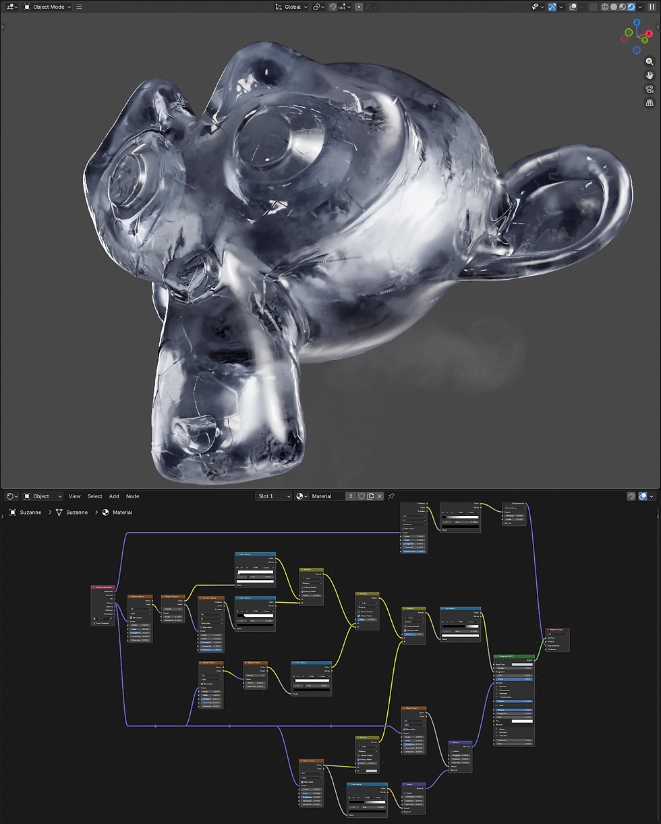Image resolution: width=661 pixels, height=824 pixels.
Task: Open the Add menu in Shader Editor
Action: [114, 496]
